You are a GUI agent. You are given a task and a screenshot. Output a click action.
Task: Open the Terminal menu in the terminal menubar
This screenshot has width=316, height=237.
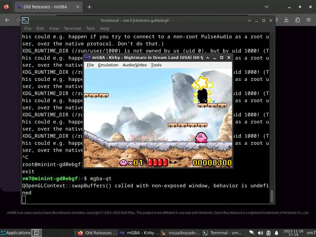[x=72, y=28]
